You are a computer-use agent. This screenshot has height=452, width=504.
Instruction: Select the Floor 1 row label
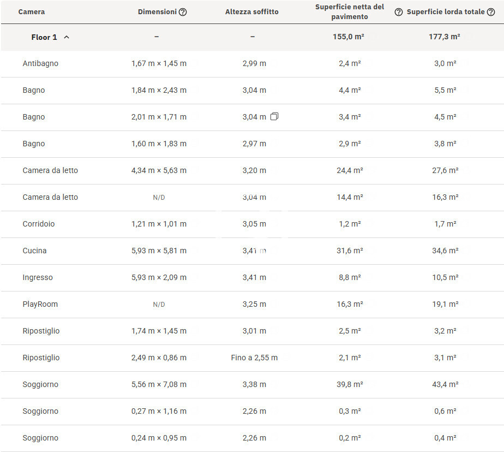pyautogui.click(x=44, y=37)
